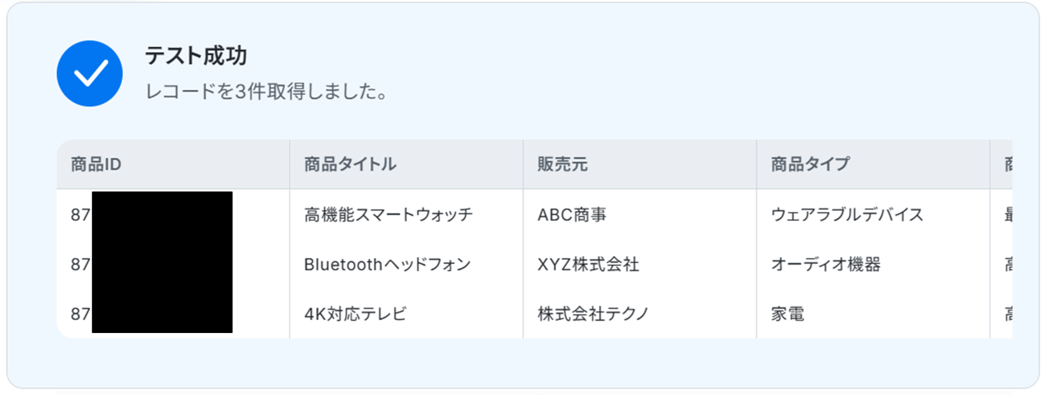Image resolution: width=1049 pixels, height=395 pixels.
Task: Click the オーディオ機器 product type cell
Action: (826, 264)
